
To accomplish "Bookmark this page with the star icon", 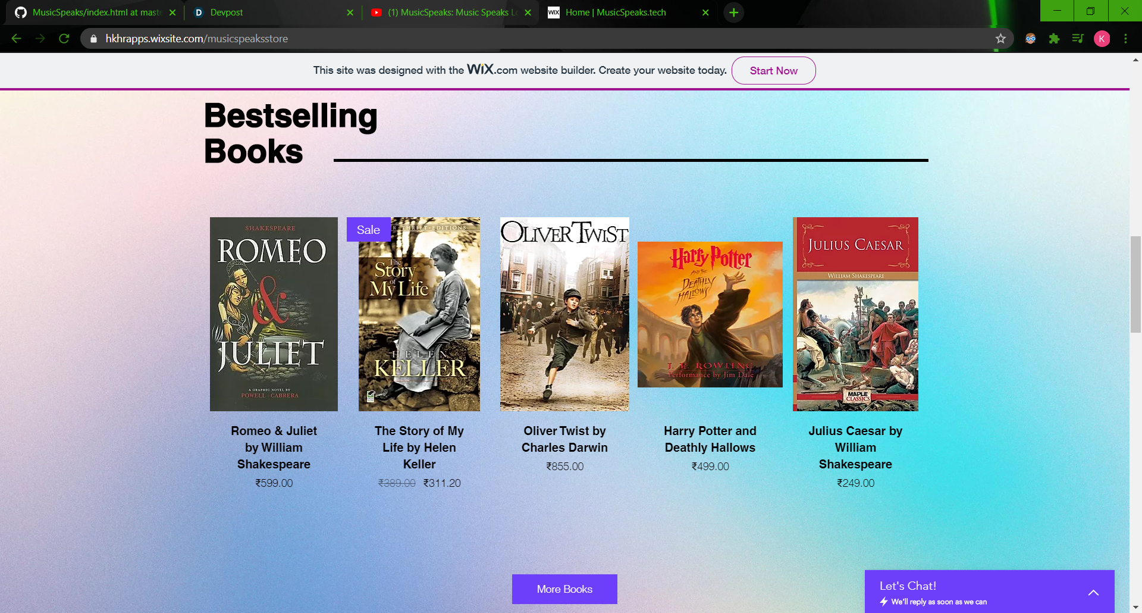I will tap(1001, 39).
